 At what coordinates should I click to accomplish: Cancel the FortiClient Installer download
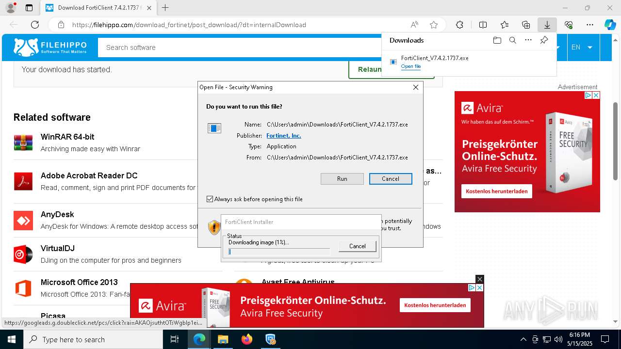pyautogui.click(x=358, y=246)
